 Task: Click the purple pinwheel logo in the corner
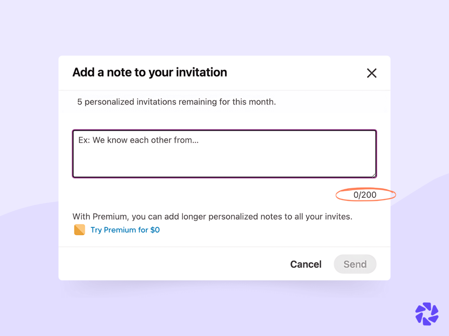[x=426, y=314]
